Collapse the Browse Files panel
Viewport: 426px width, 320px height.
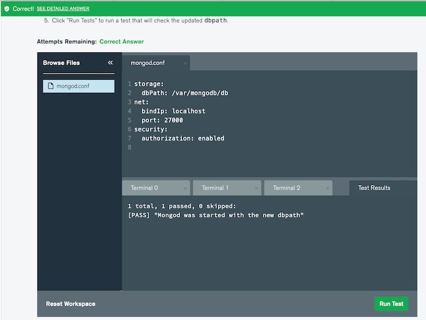110,63
